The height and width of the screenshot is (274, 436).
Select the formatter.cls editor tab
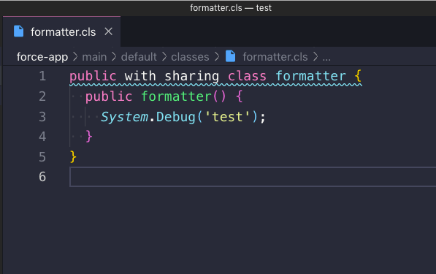[62, 31]
